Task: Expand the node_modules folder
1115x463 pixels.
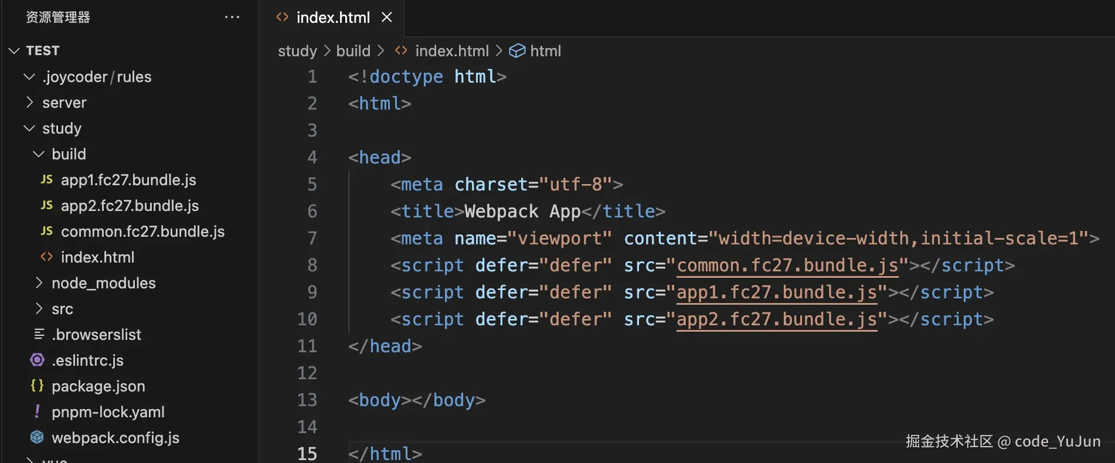Action: click(x=39, y=283)
